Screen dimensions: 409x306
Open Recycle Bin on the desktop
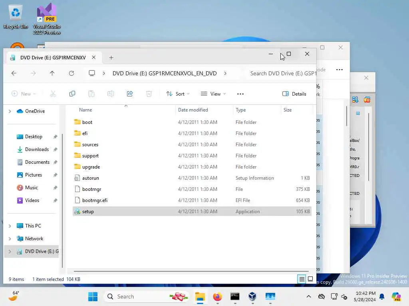(x=16, y=17)
